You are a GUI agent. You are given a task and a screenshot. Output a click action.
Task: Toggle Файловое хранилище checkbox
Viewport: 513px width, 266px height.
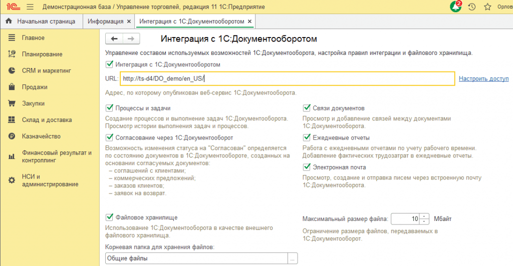tap(109, 217)
